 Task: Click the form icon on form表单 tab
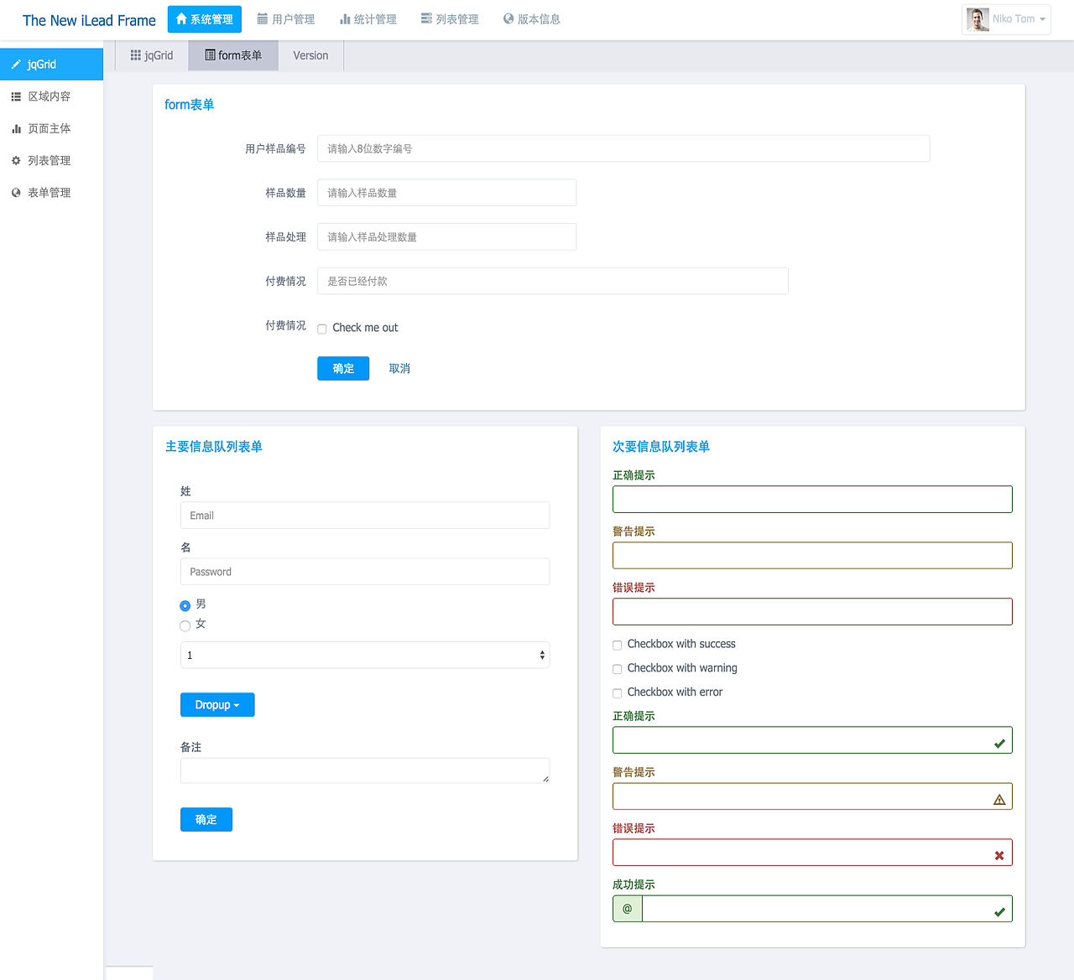pos(210,55)
